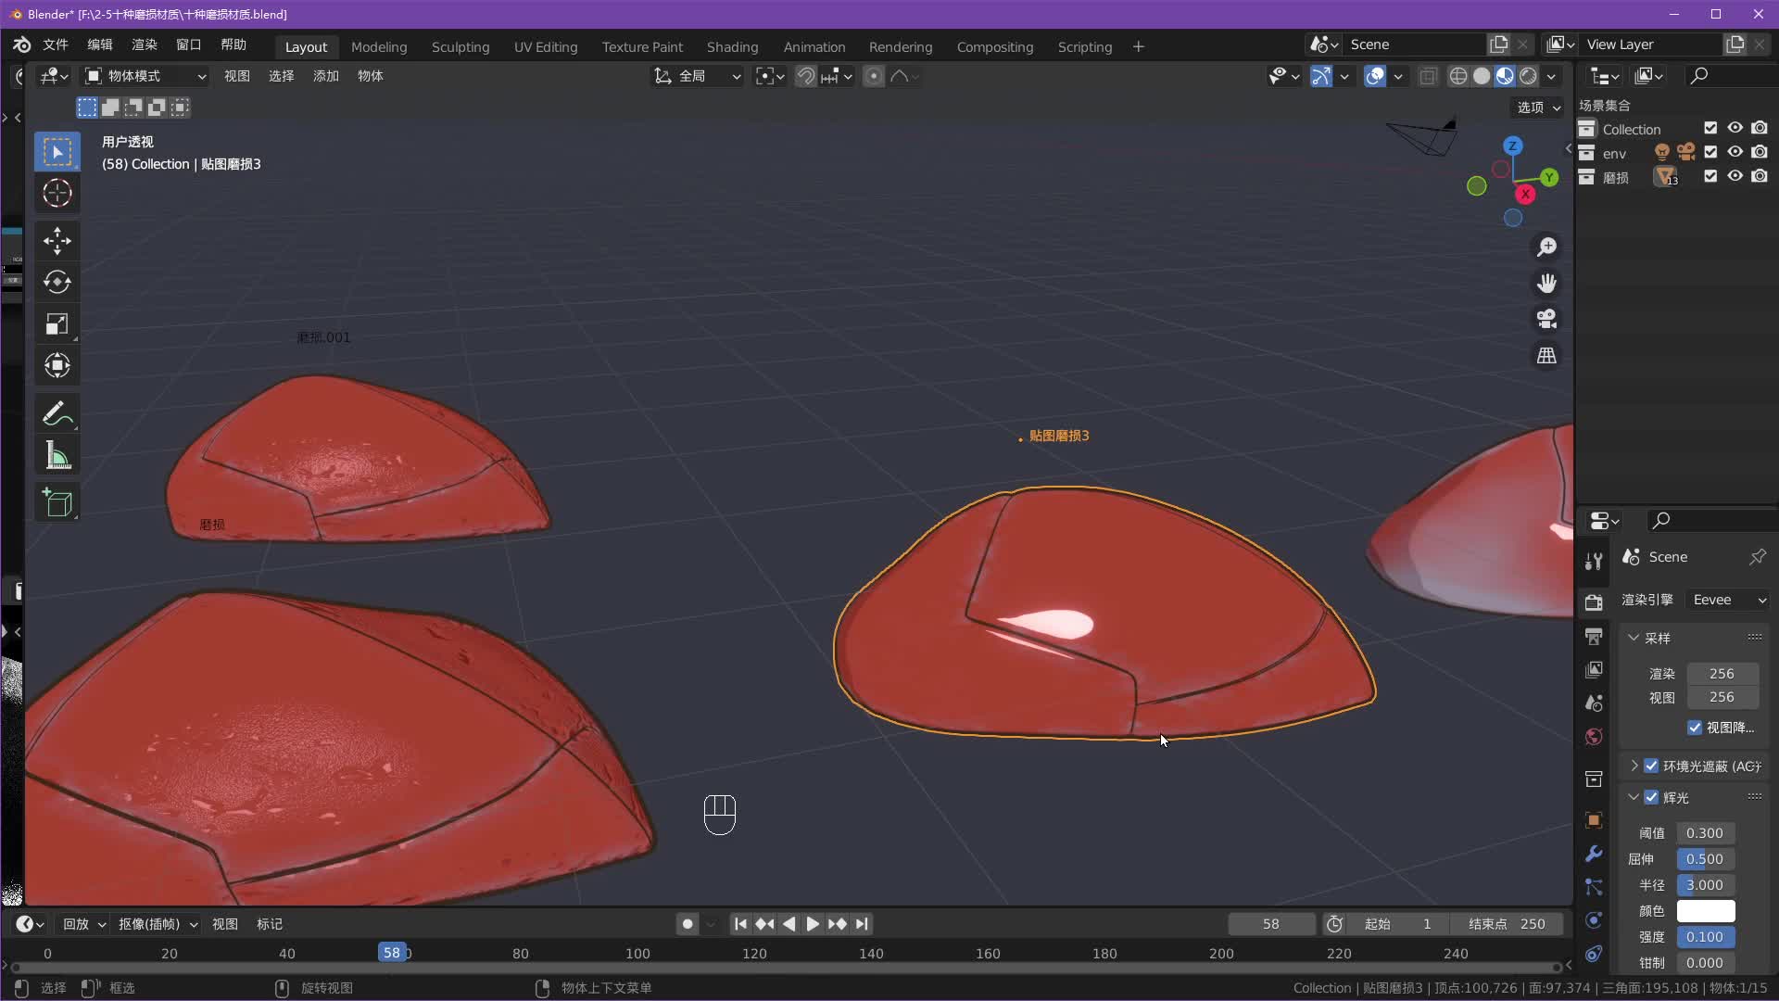Uncheck 视图降噪 checkbox

click(x=1695, y=728)
